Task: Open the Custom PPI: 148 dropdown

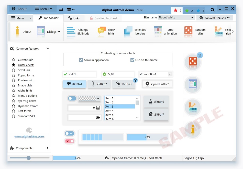Action: (215, 18)
